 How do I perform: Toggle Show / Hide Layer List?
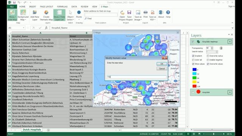coord(59,15)
